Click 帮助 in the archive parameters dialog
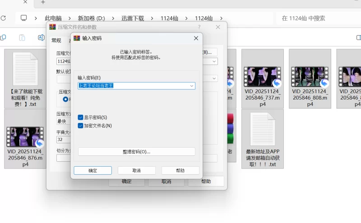 pos(206,182)
